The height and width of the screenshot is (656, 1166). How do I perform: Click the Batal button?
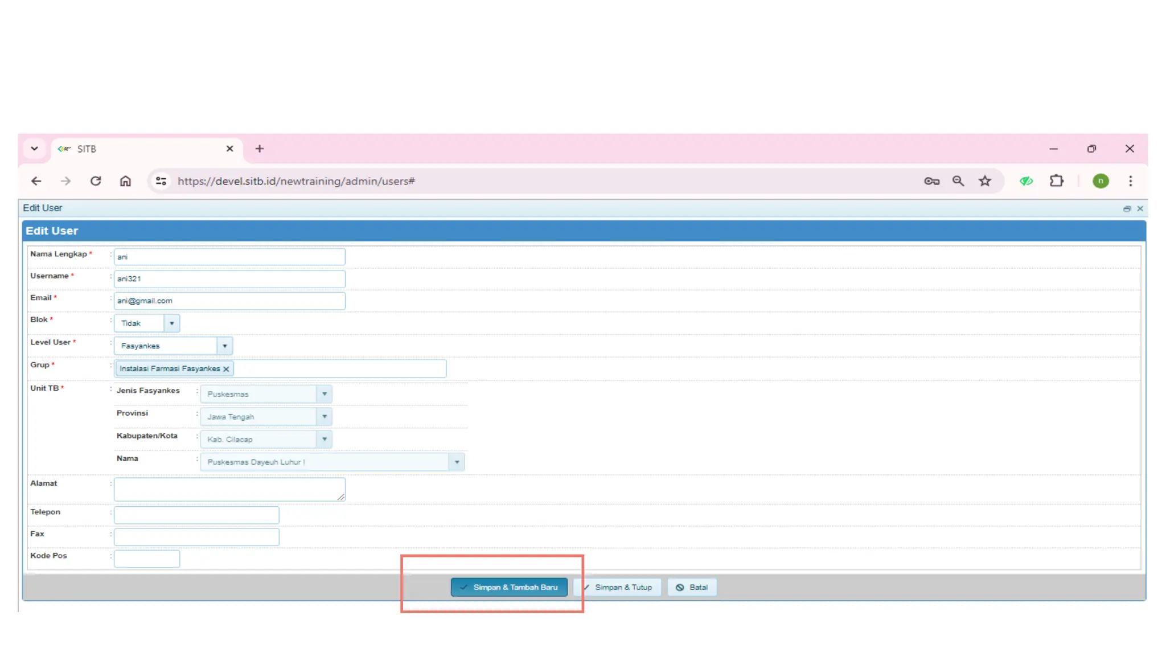tap(692, 587)
